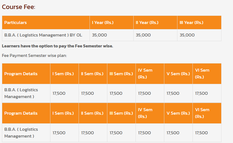Click the Course Fee heading

click(x=18, y=7)
